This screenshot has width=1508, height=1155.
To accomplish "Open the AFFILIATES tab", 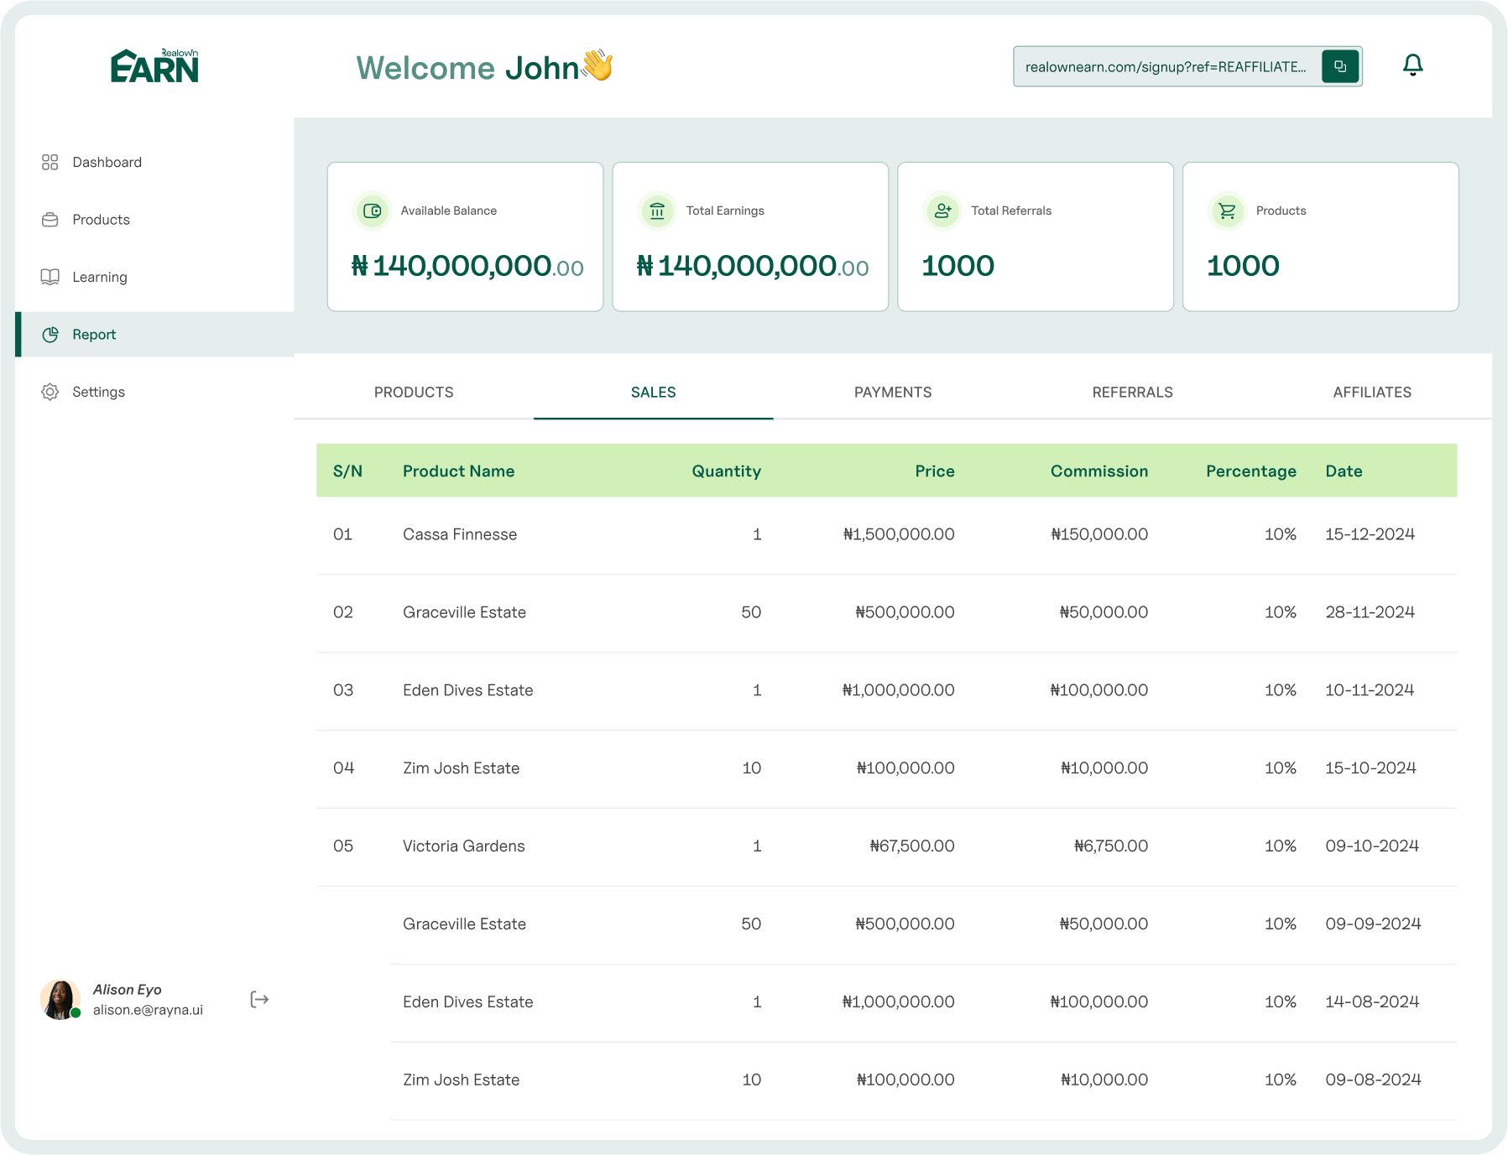I will click(1371, 392).
